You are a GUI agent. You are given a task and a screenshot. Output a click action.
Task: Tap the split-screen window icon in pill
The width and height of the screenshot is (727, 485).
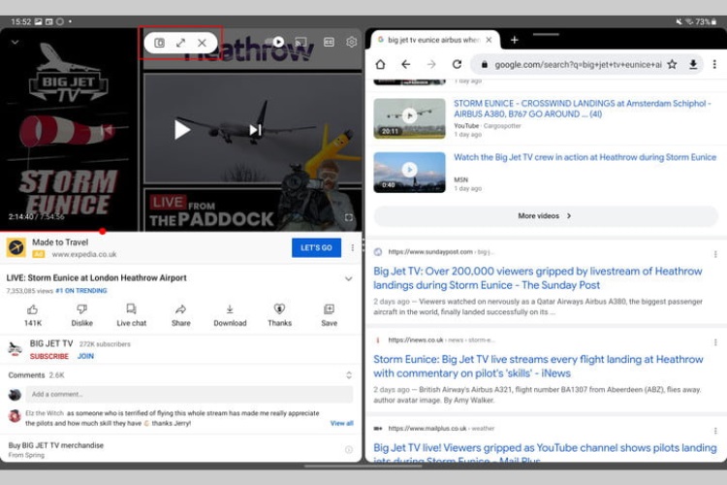[159, 43]
